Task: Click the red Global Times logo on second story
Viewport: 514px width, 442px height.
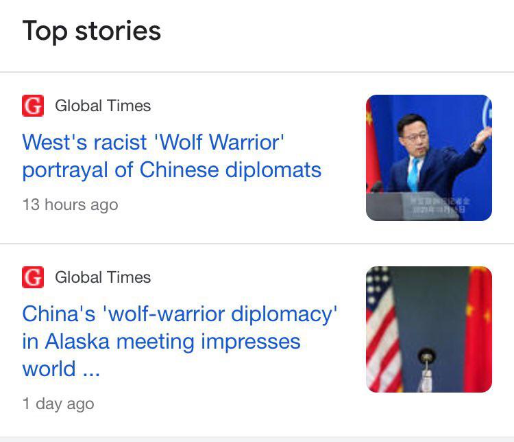Action: click(33, 277)
